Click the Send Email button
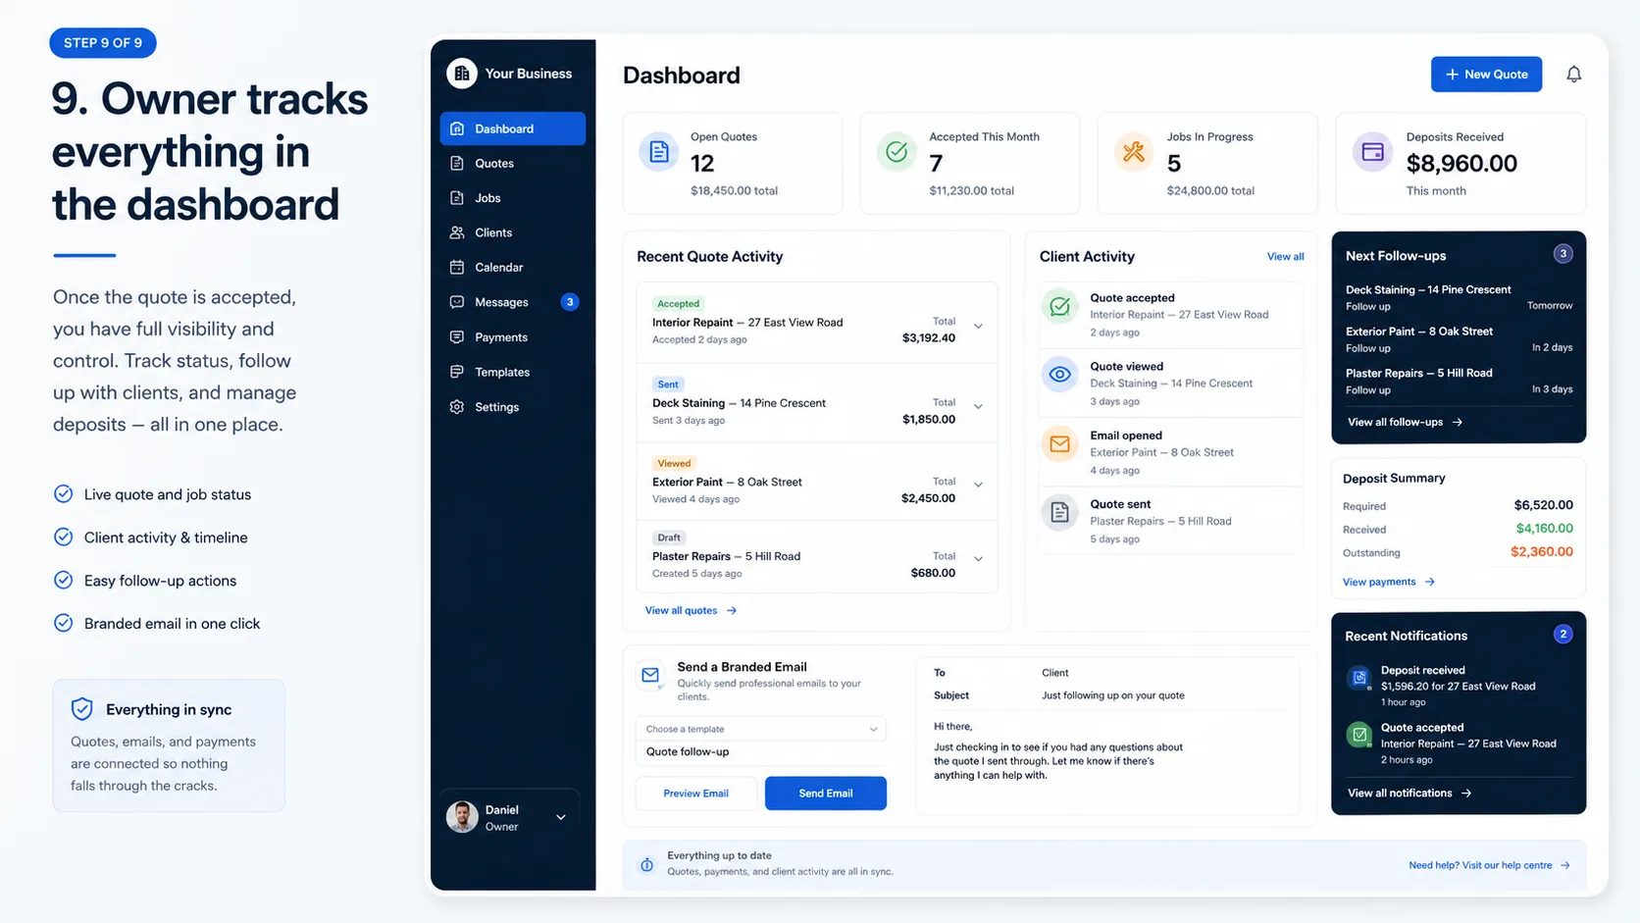This screenshot has width=1640, height=923. coord(826,794)
